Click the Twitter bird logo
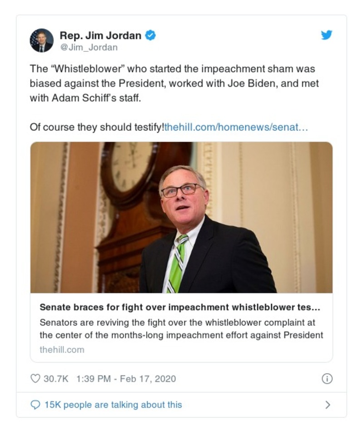Screen dimensions: 363x435 (x=326, y=35)
